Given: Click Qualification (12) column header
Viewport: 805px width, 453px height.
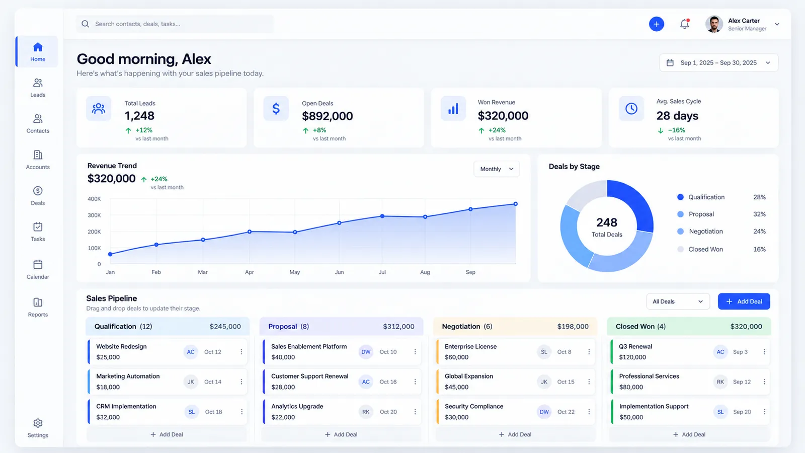Looking at the screenshot, I should pos(168,326).
